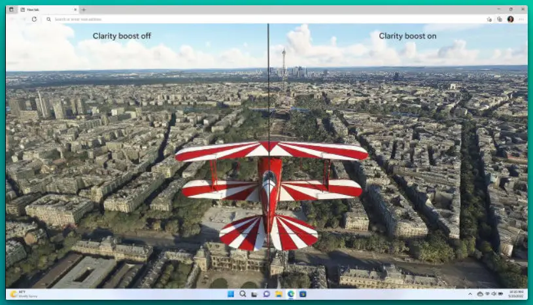Expand hidden system tray icons chevron
The height and width of the screenshot is (305, 533).
point(470,294)
